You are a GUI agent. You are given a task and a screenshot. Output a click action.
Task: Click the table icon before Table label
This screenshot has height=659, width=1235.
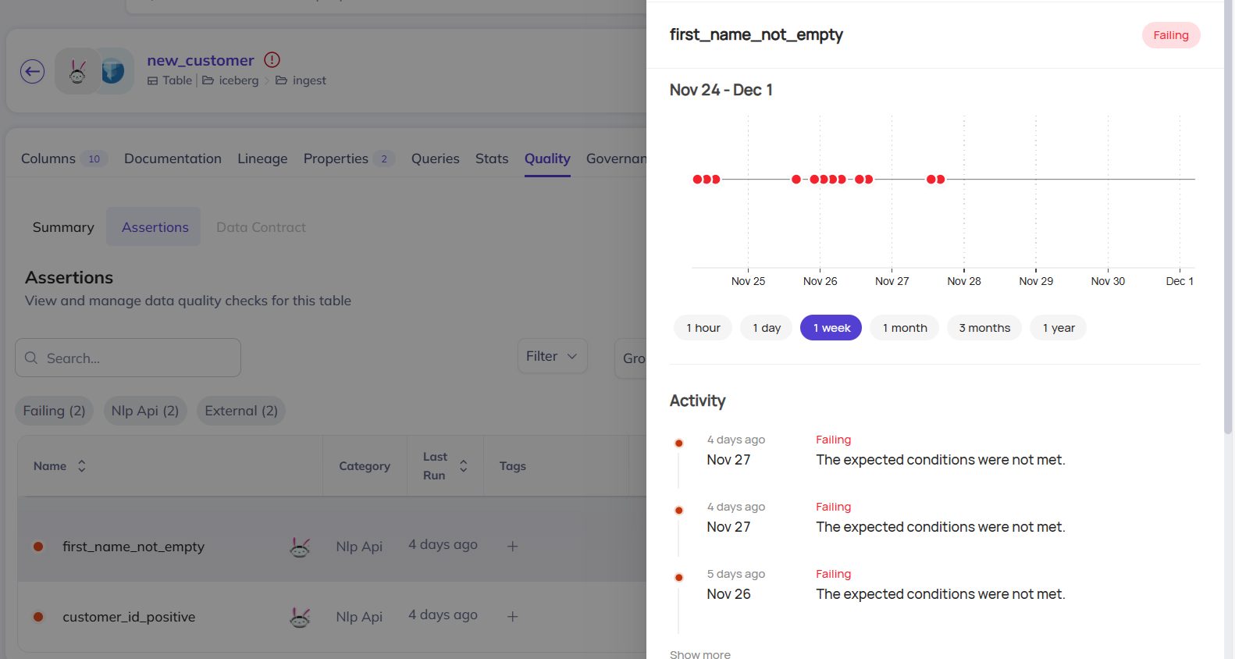152,80
